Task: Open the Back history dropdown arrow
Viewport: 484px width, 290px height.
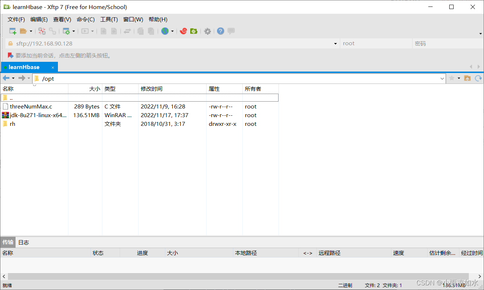Action: (13, 78)
